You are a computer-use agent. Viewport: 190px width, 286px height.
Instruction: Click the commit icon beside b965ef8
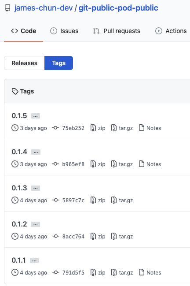click(55, 164)
